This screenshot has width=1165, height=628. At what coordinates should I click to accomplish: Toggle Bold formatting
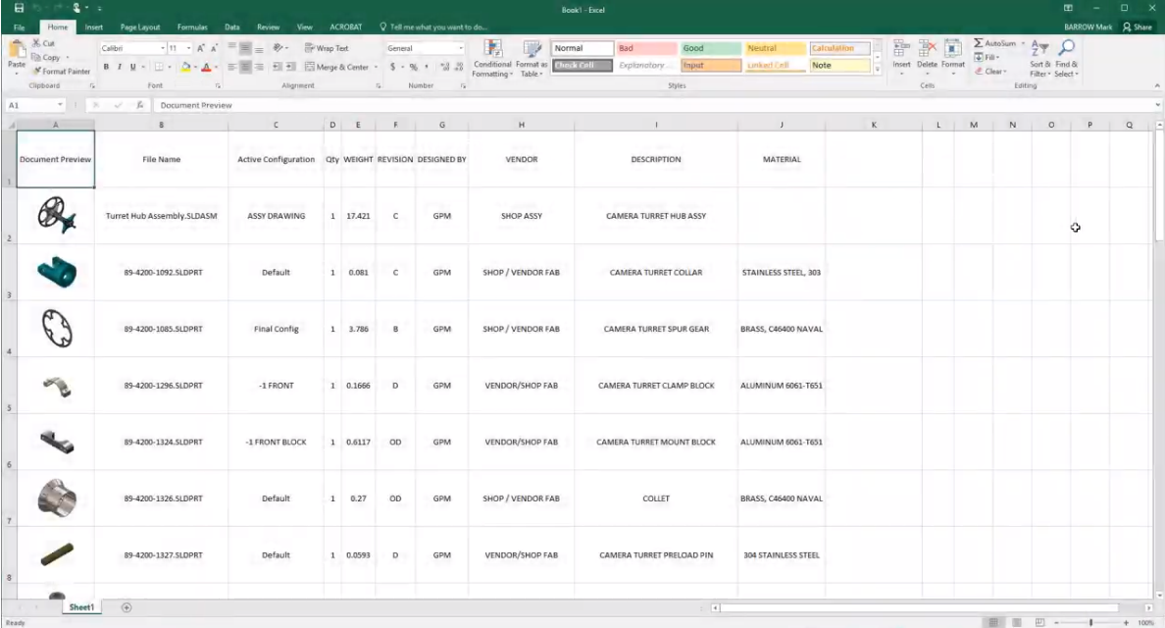tap(106, 67)
